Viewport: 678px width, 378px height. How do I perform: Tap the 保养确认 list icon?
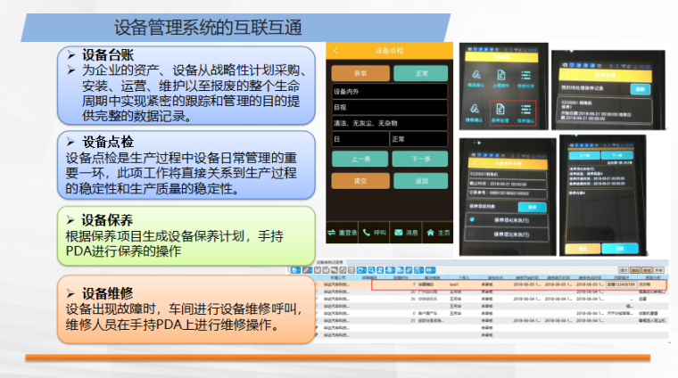pyautogui.click(x=525, y=111)
